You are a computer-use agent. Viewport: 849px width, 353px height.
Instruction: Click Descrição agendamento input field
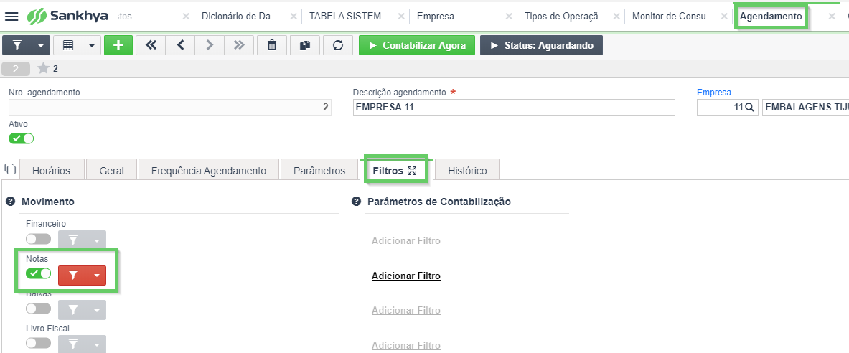[514, 107]
